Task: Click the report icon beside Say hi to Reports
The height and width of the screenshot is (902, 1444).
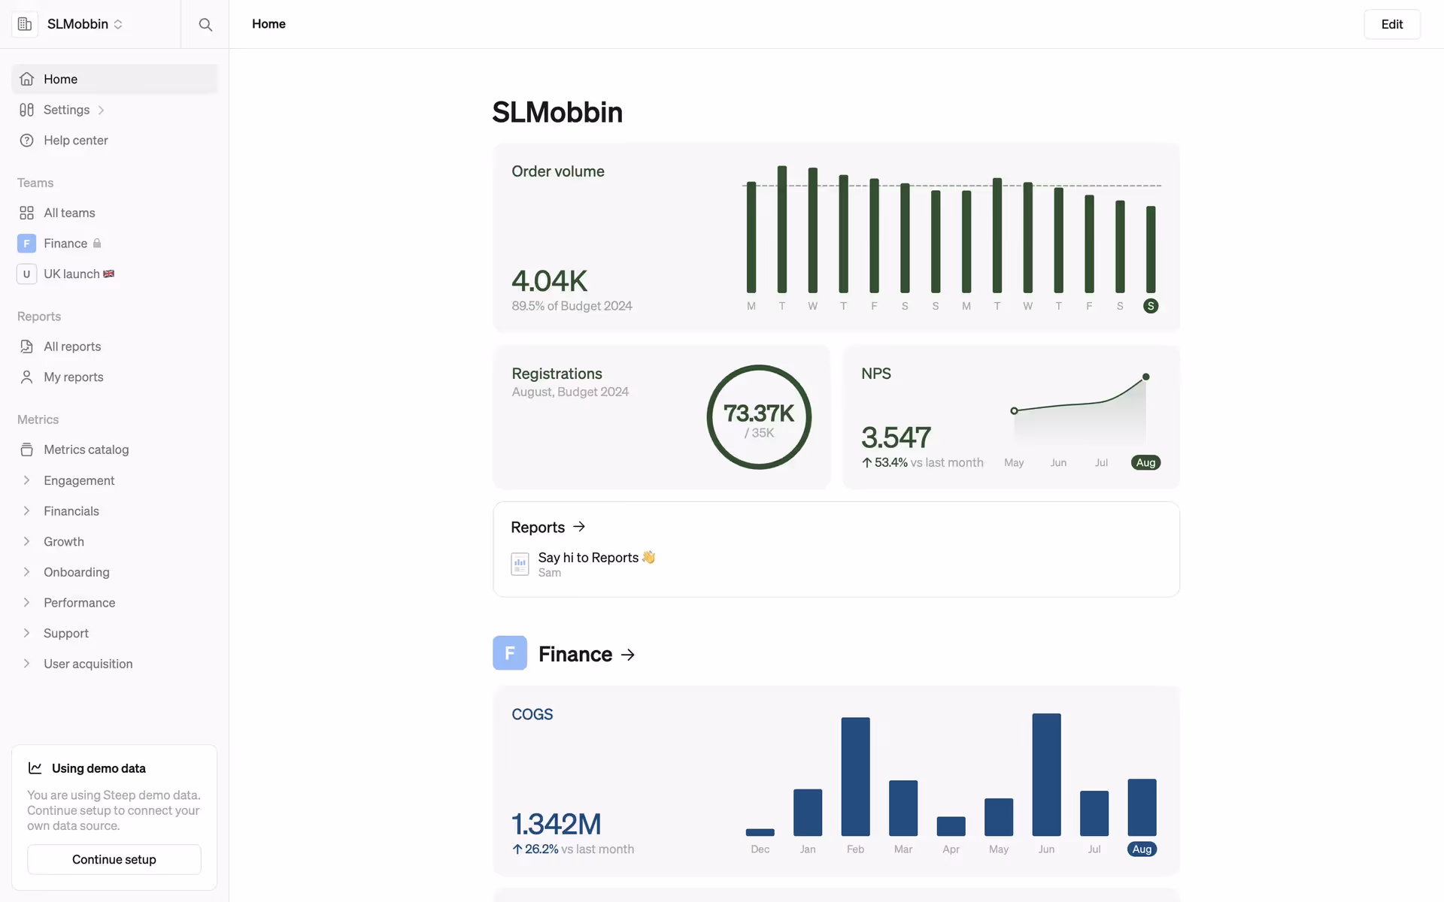Action: (520, 564)
